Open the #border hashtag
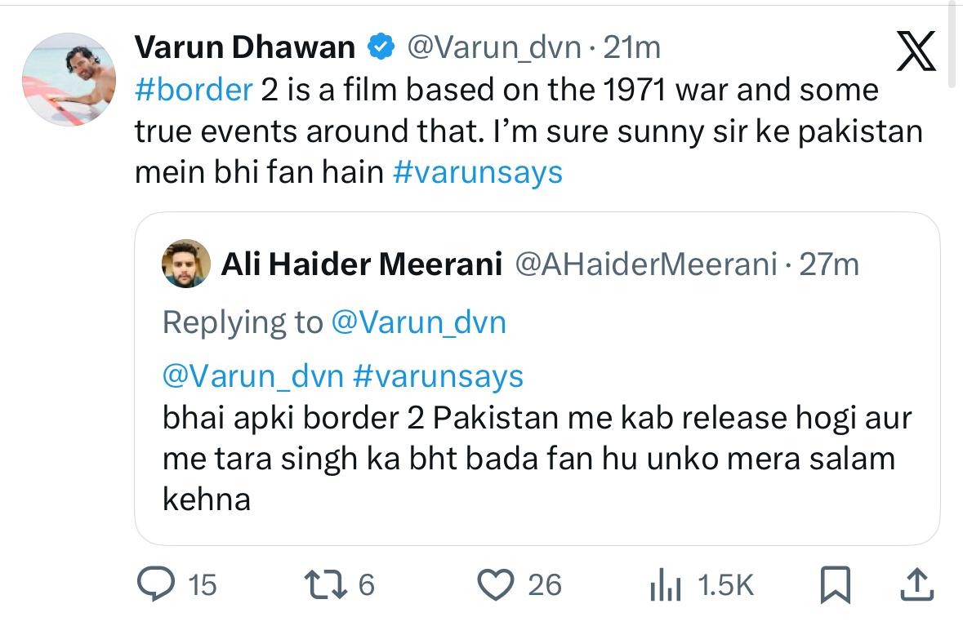This screenshot has height=635, width=963. coord(193,90)
